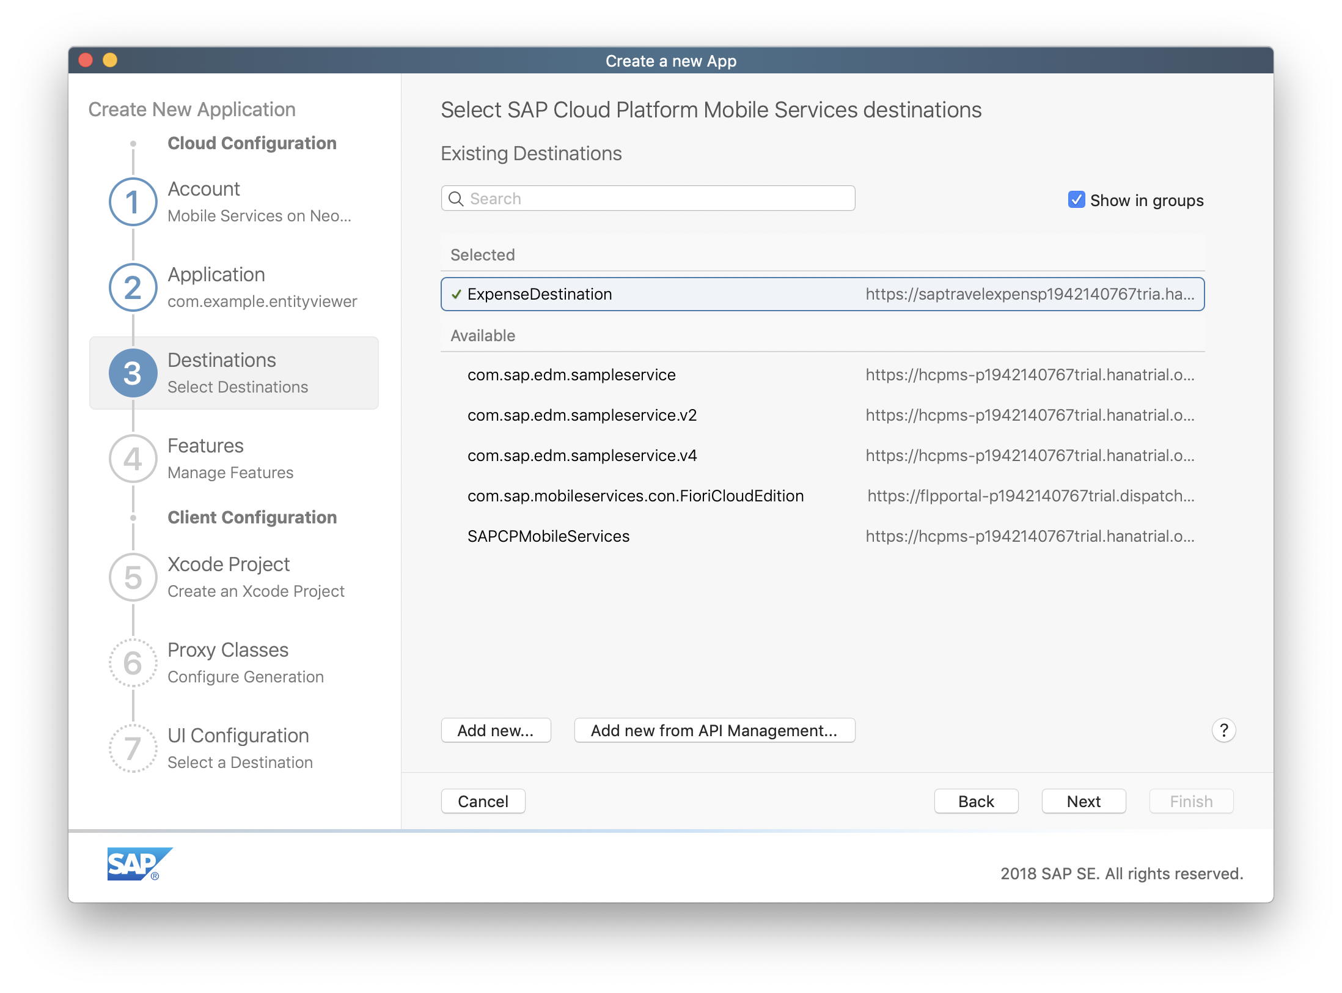The height and width of the screenshot is (993, 1342).
Task: Click the com.sap.edm.sampleservice.v2 row URL
Action: pos(1030,415)
